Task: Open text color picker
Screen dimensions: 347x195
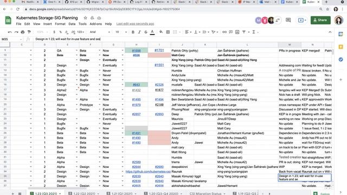Action: click(x=152, y=32)
